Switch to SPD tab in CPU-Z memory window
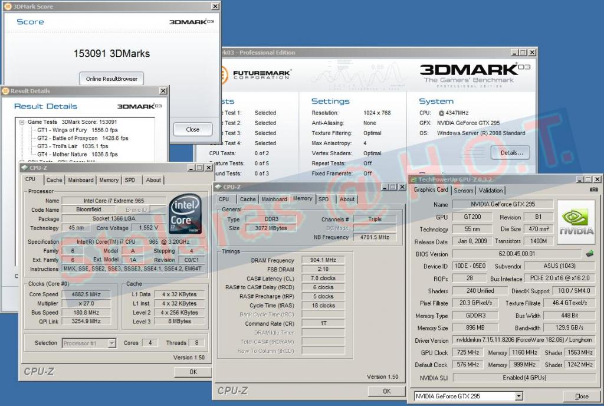Image resolution: width=604 pixels, height=406 pixels. (x=324, y=199)
